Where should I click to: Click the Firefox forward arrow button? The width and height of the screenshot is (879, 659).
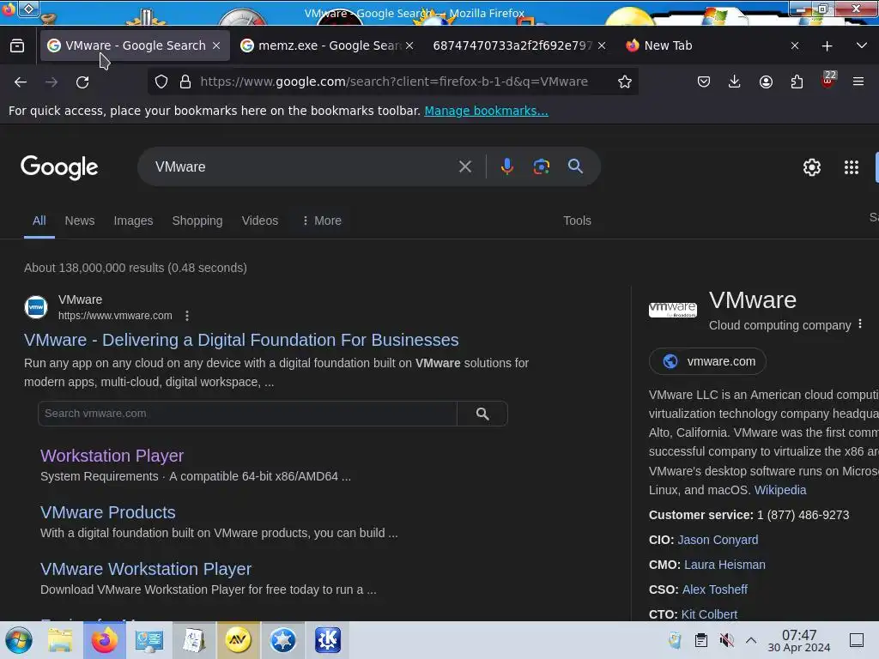[52, 82]
